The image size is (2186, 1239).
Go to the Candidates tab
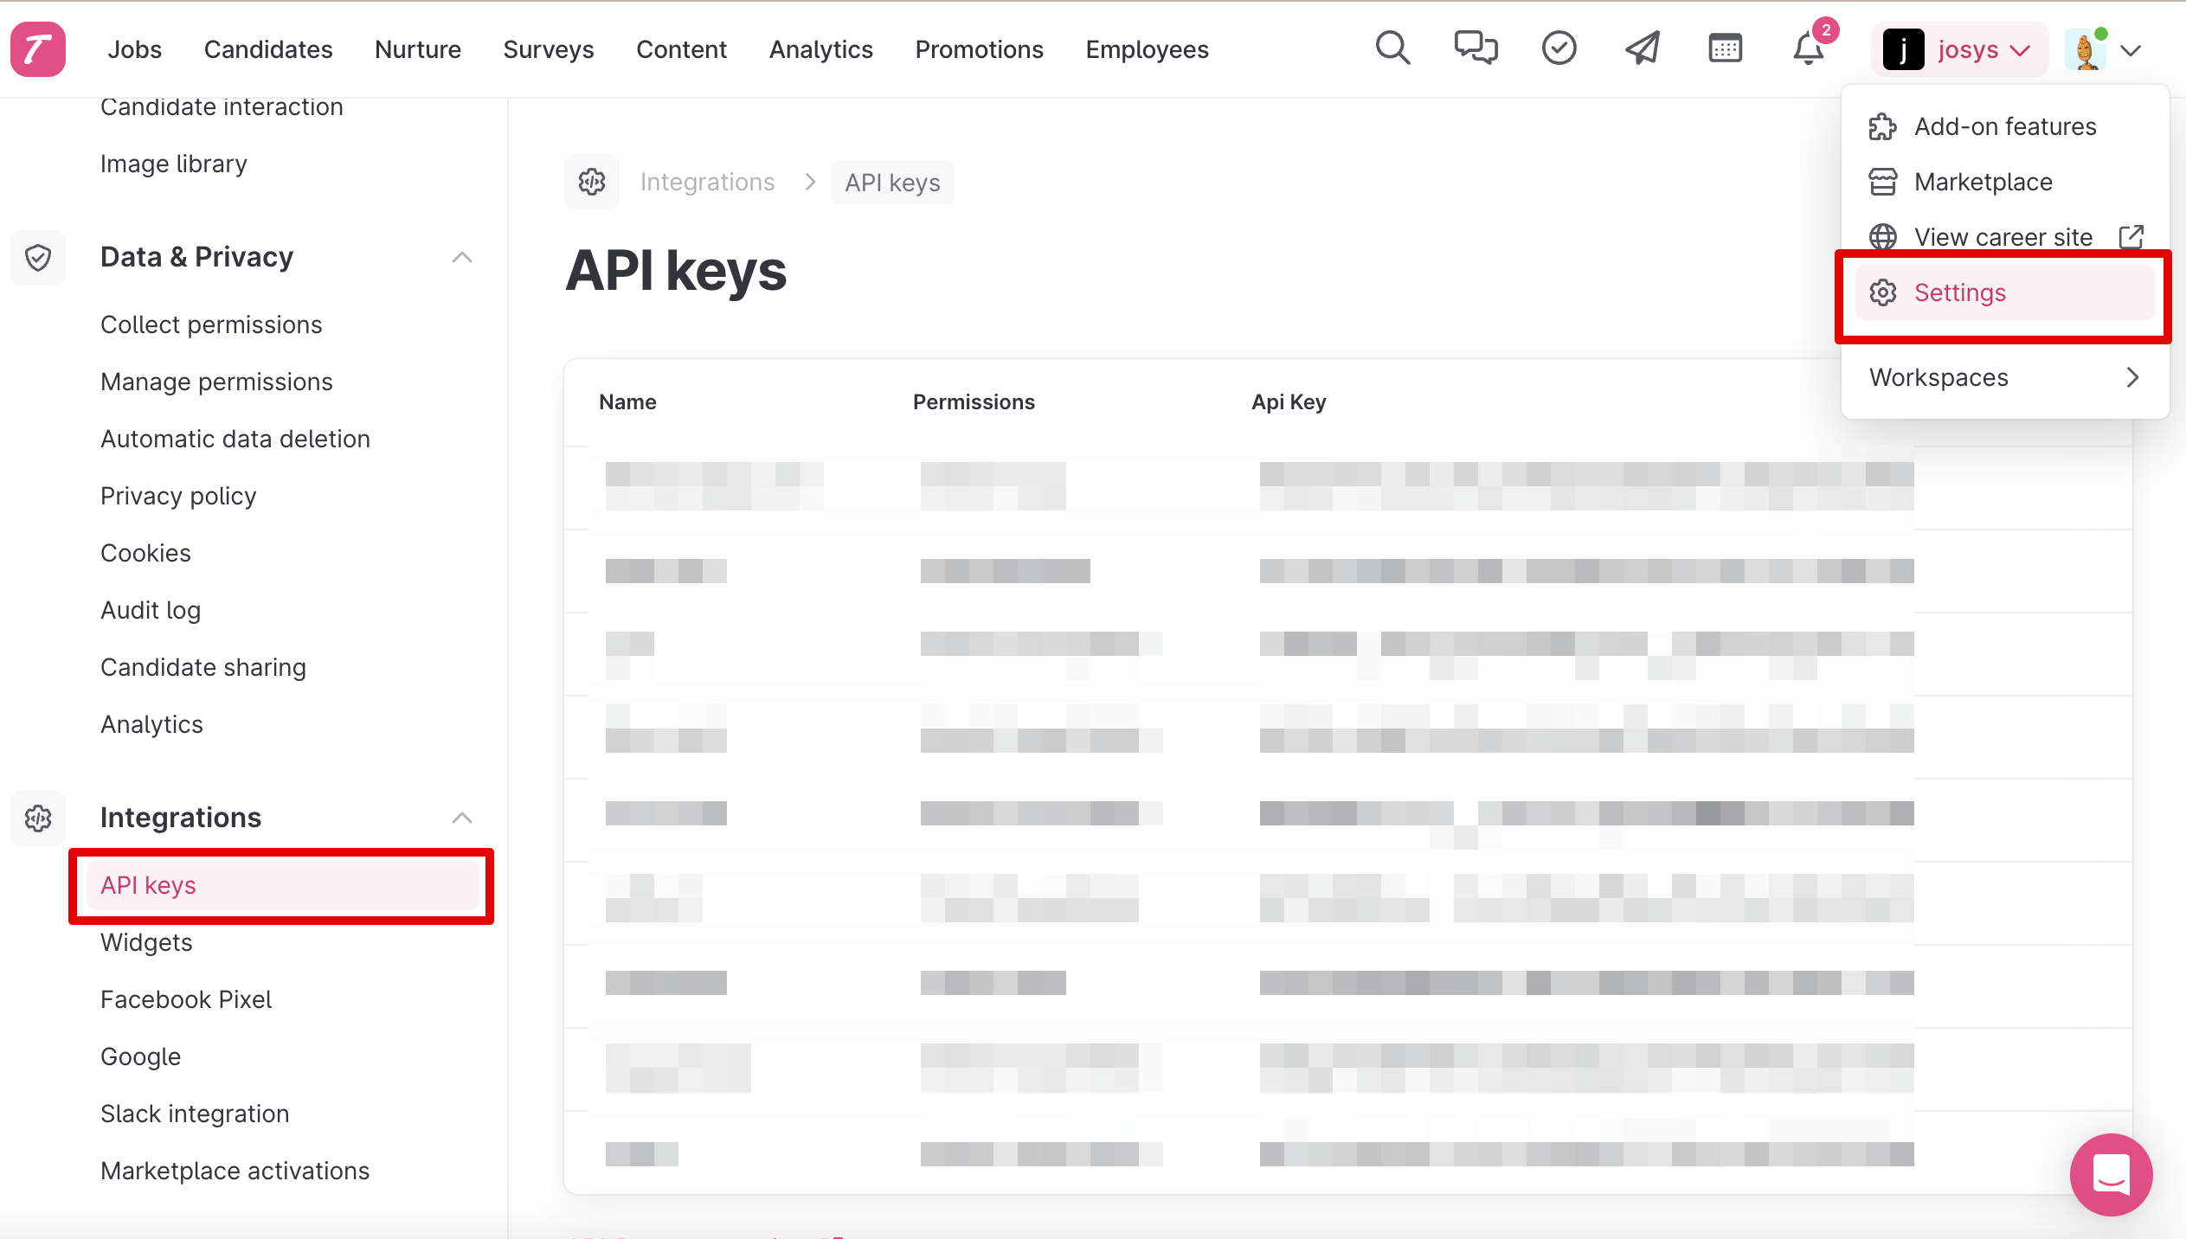(268, 49)
